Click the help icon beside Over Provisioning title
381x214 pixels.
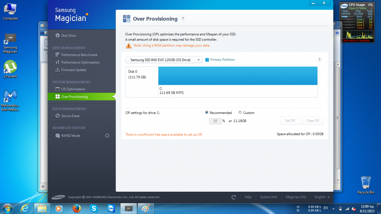coord(183,19)
